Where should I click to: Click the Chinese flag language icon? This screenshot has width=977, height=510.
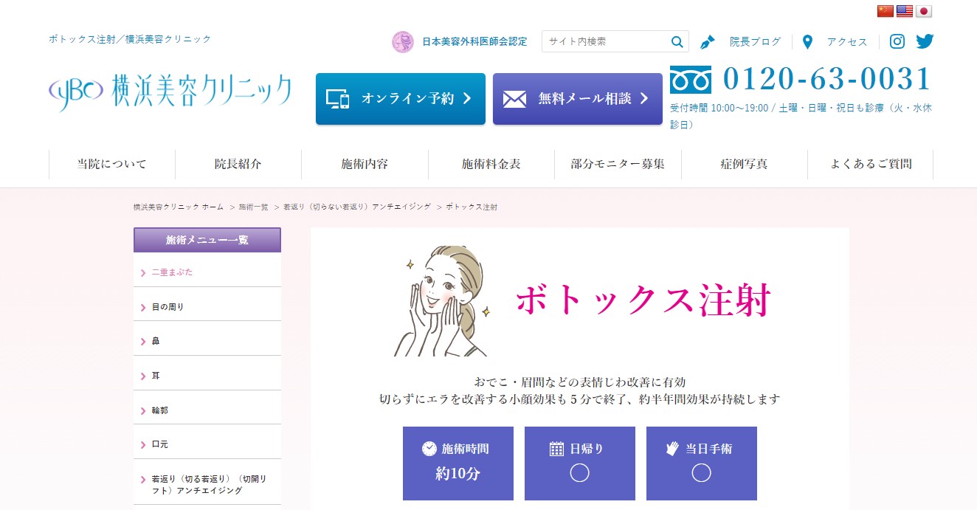[x=885, y=11]
